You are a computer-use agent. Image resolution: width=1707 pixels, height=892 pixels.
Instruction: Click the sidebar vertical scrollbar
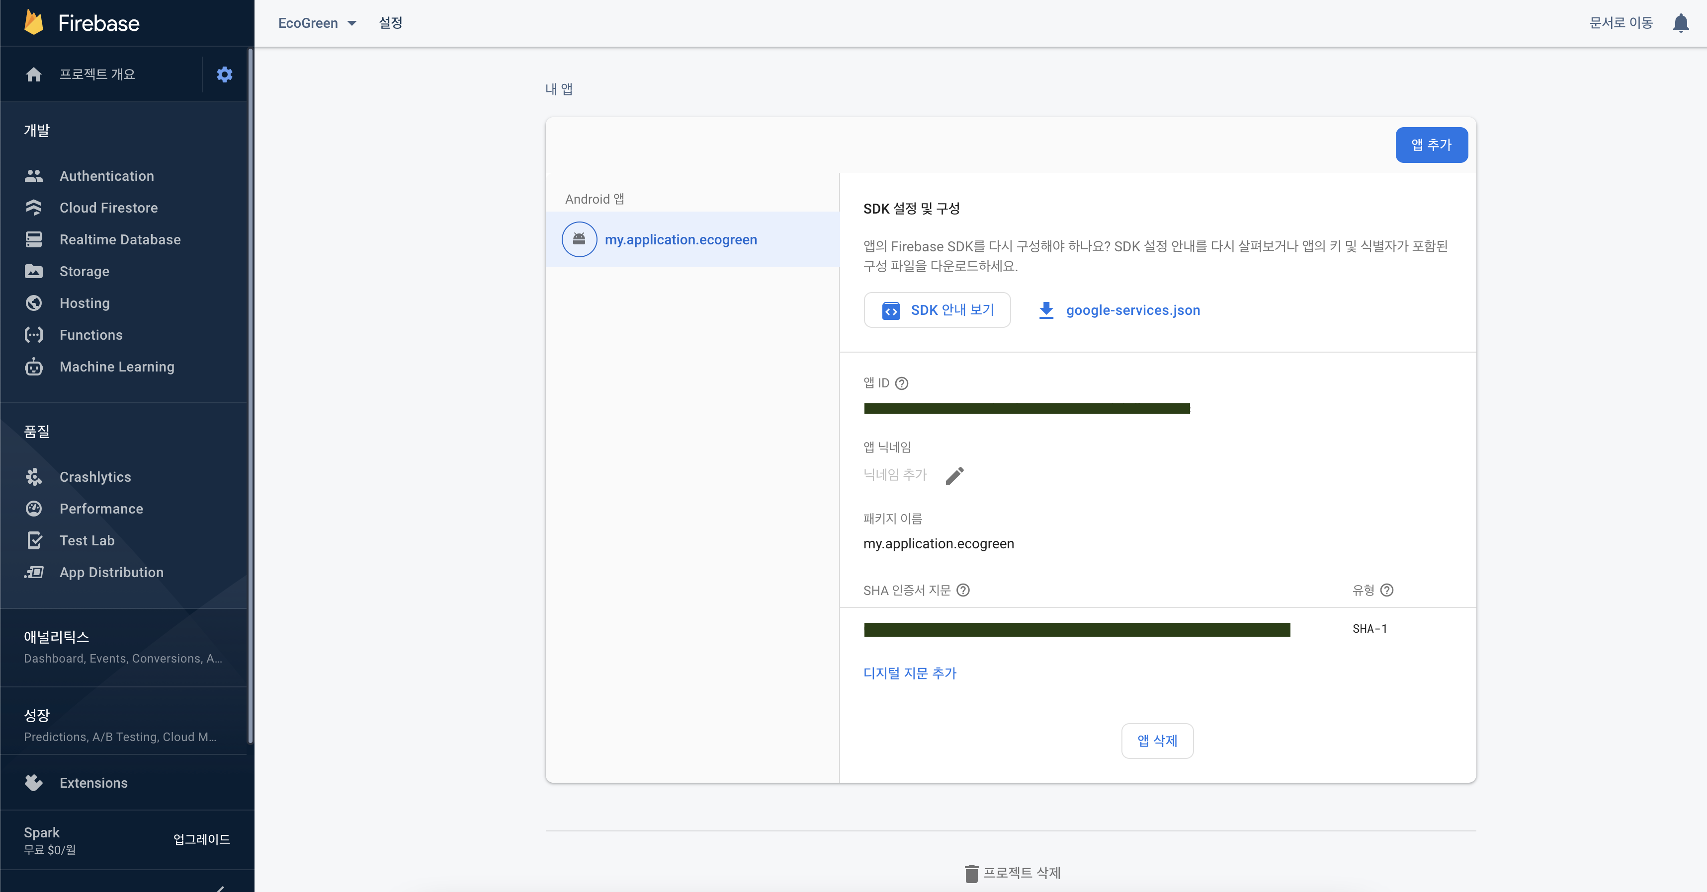coord(250,395)
